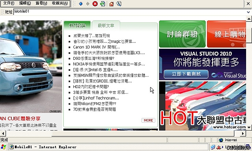Click the Forward arrow toolbar icon

[x=88, y=4]
